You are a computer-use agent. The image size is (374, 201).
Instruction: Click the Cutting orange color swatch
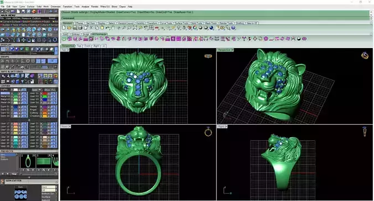(45, 113)
